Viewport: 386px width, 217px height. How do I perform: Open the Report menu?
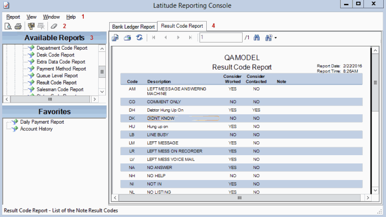13,17
